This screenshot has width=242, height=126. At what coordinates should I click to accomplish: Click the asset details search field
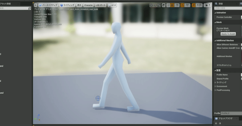tap(15, 8)
